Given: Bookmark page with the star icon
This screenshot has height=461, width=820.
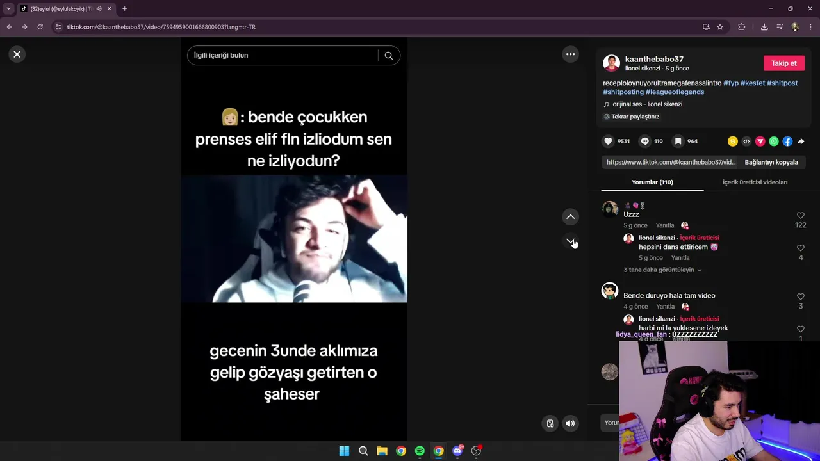Looking at the screenshot, I should 720,27.
